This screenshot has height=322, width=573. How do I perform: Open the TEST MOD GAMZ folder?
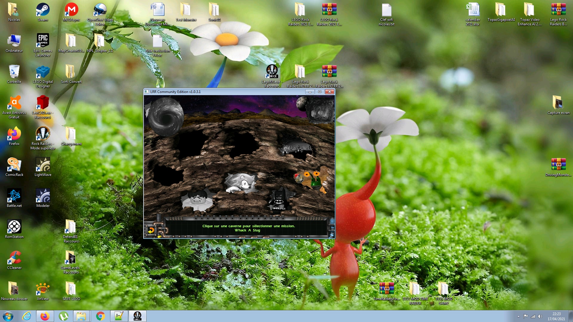[444, 293]
